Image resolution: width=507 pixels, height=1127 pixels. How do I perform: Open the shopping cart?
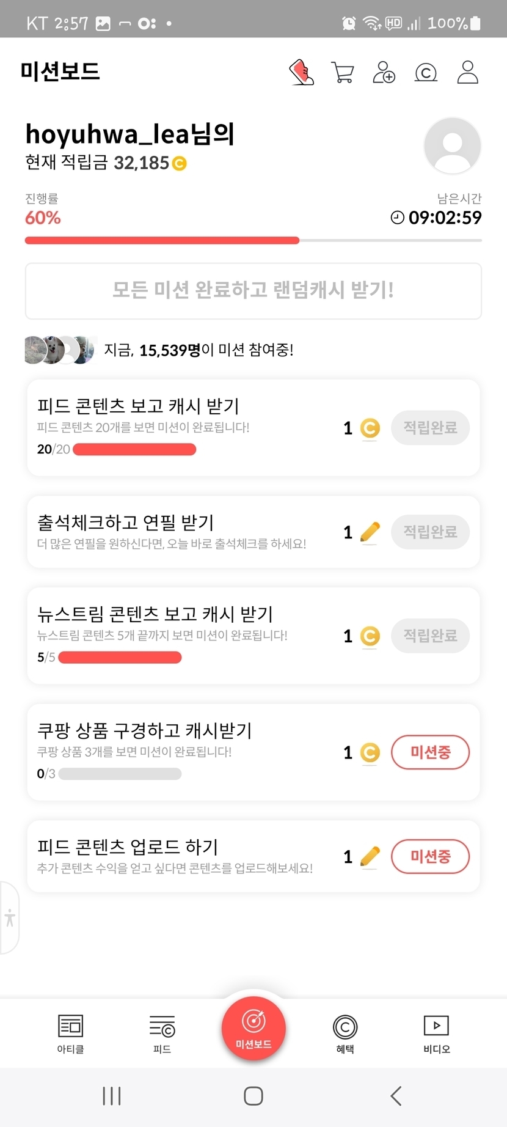[343, 72]
